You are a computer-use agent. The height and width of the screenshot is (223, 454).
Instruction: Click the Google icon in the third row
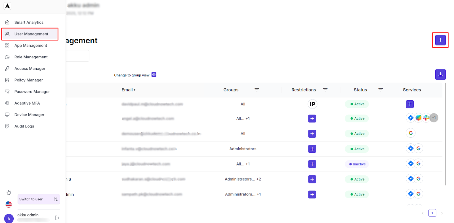point(411,133)
